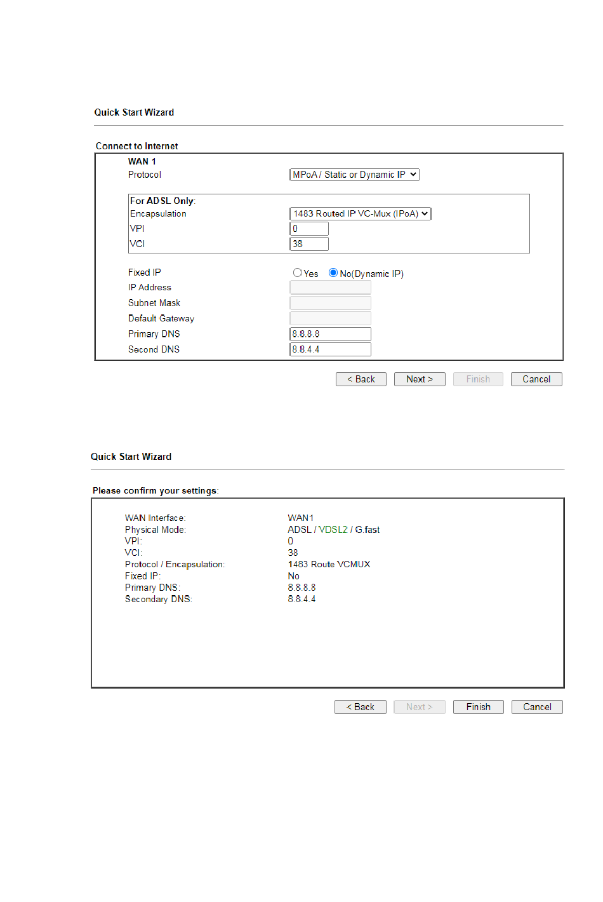Click the 'Fixed IP:' No value in summary
The image size is (603, 902).
click(293, 576)
